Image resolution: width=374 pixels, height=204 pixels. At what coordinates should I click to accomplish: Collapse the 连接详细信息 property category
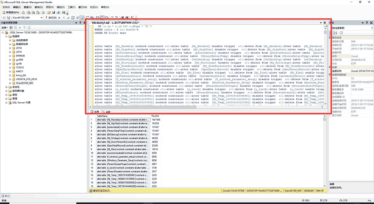(x=330, y=75)
